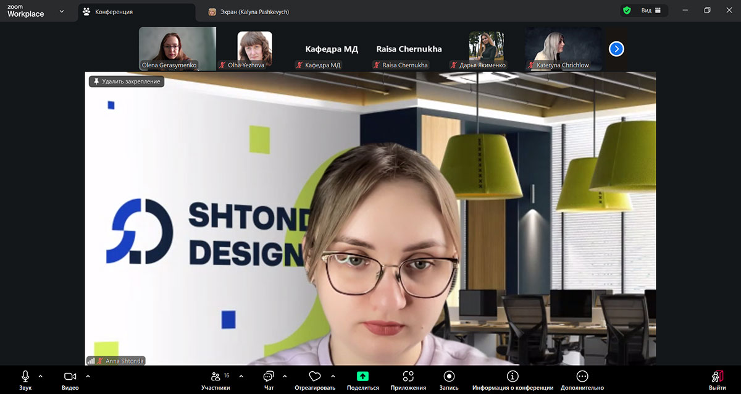Open Отреагировать reactions heart icon

point(314,377)
